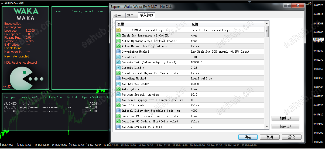325x149 pixels.
Task: Click the Portfolio Mode row icon
Action: (118, 105)
